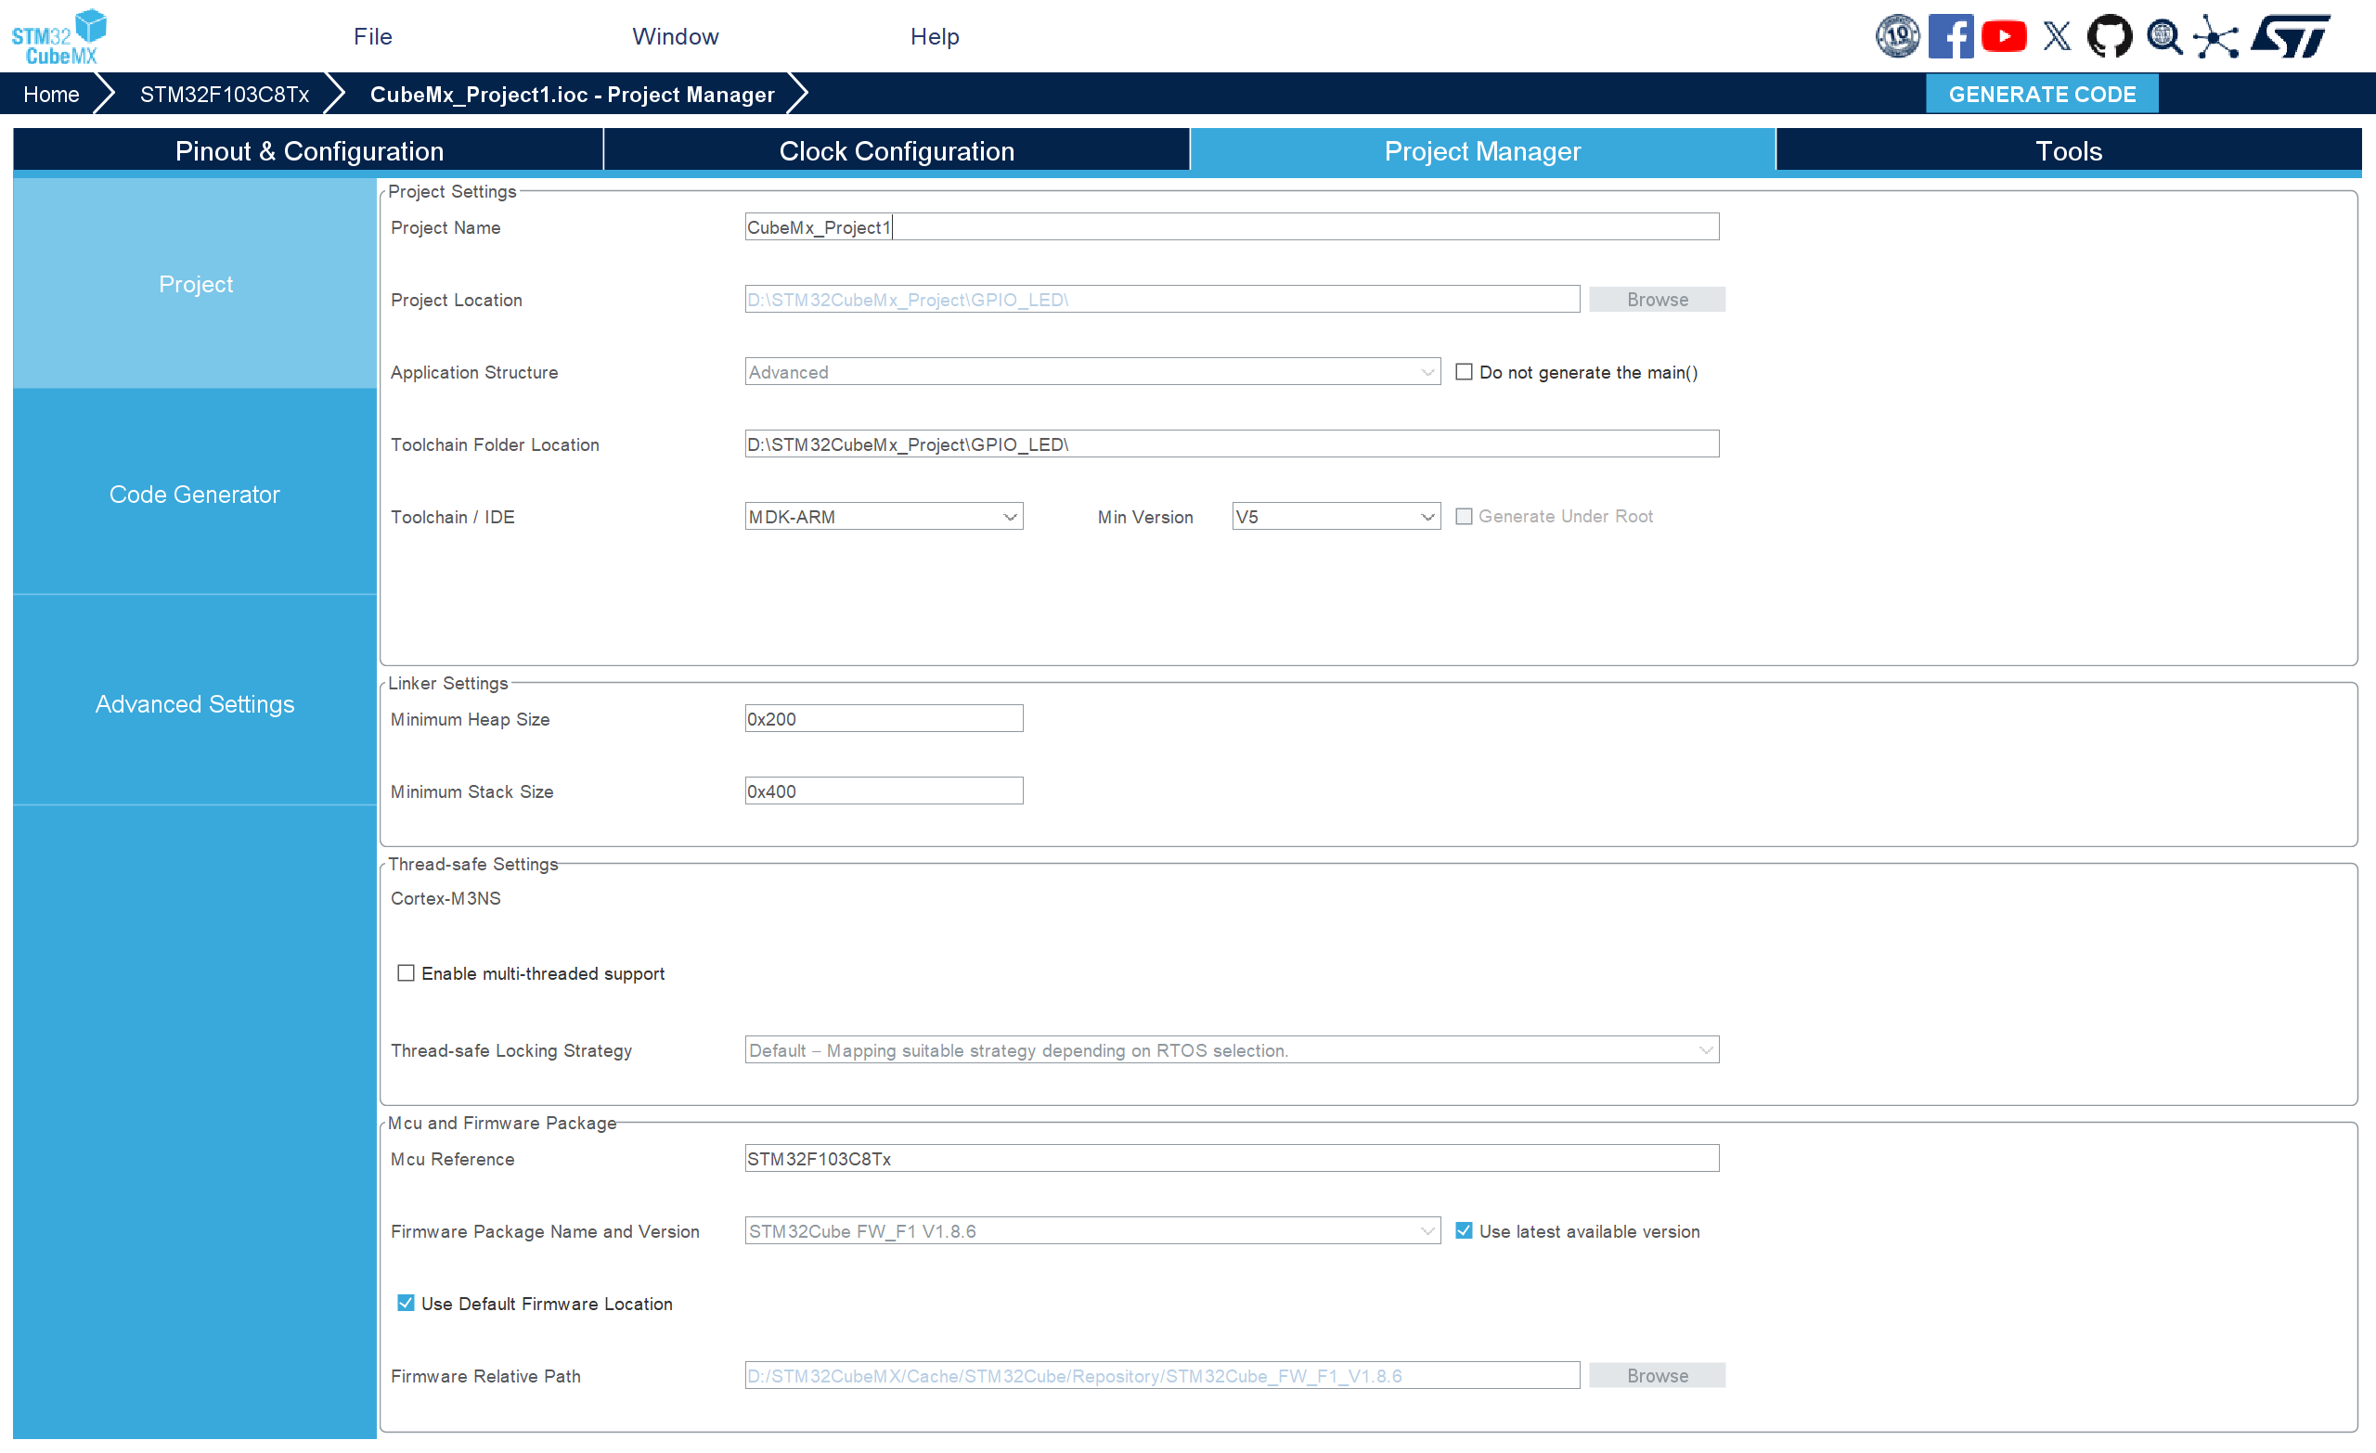The height and width of the screenshot is (1453, 2376).
Task: Click the ST logo icon
Action: pos(2291,36)
